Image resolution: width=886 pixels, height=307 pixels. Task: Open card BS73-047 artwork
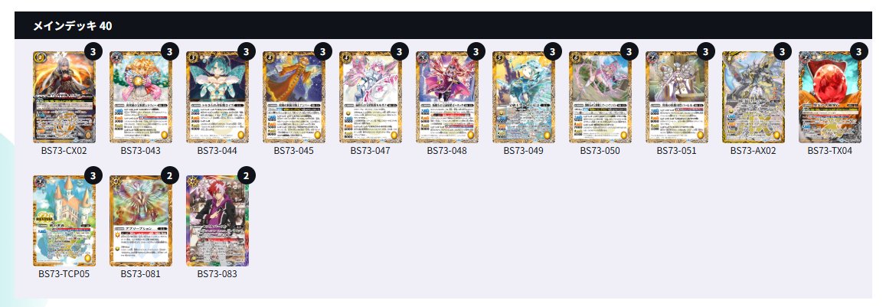(370, 97)
